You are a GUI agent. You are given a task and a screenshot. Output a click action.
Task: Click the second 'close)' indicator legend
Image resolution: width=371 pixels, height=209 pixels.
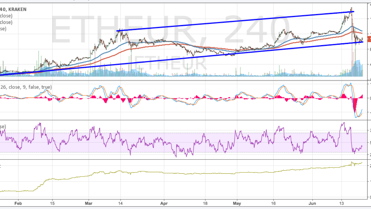pos(6,22)
